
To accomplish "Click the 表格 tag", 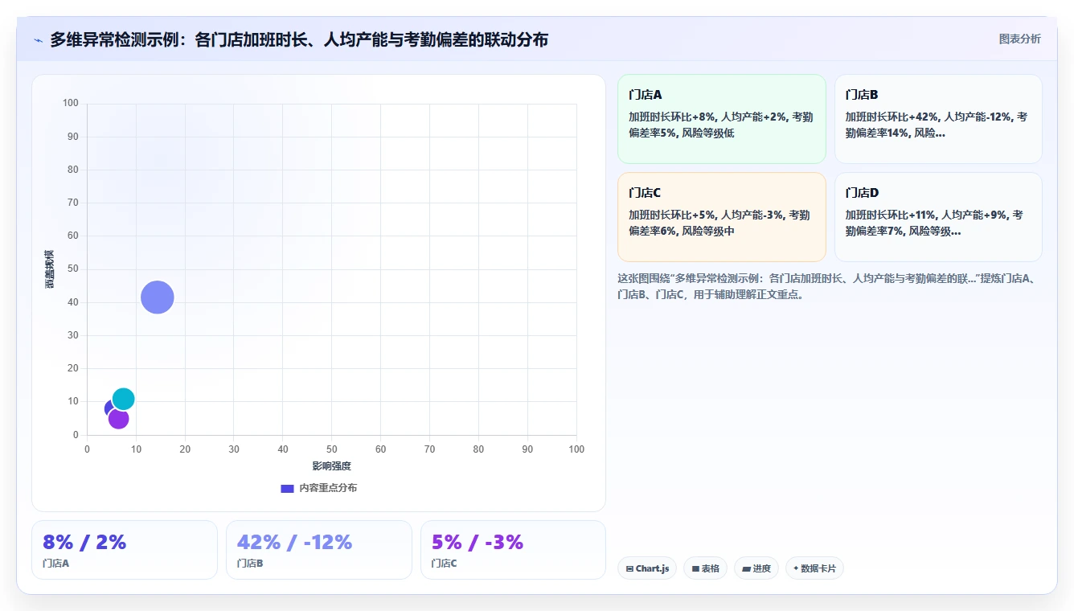I will (705, 568).
